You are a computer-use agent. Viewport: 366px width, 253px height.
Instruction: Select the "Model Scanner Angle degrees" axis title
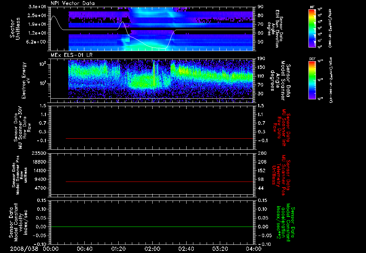point(280,81)
